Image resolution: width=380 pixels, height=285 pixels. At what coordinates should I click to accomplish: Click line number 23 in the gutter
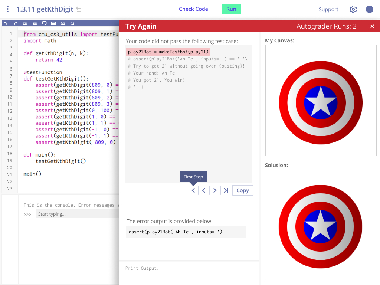10,189
